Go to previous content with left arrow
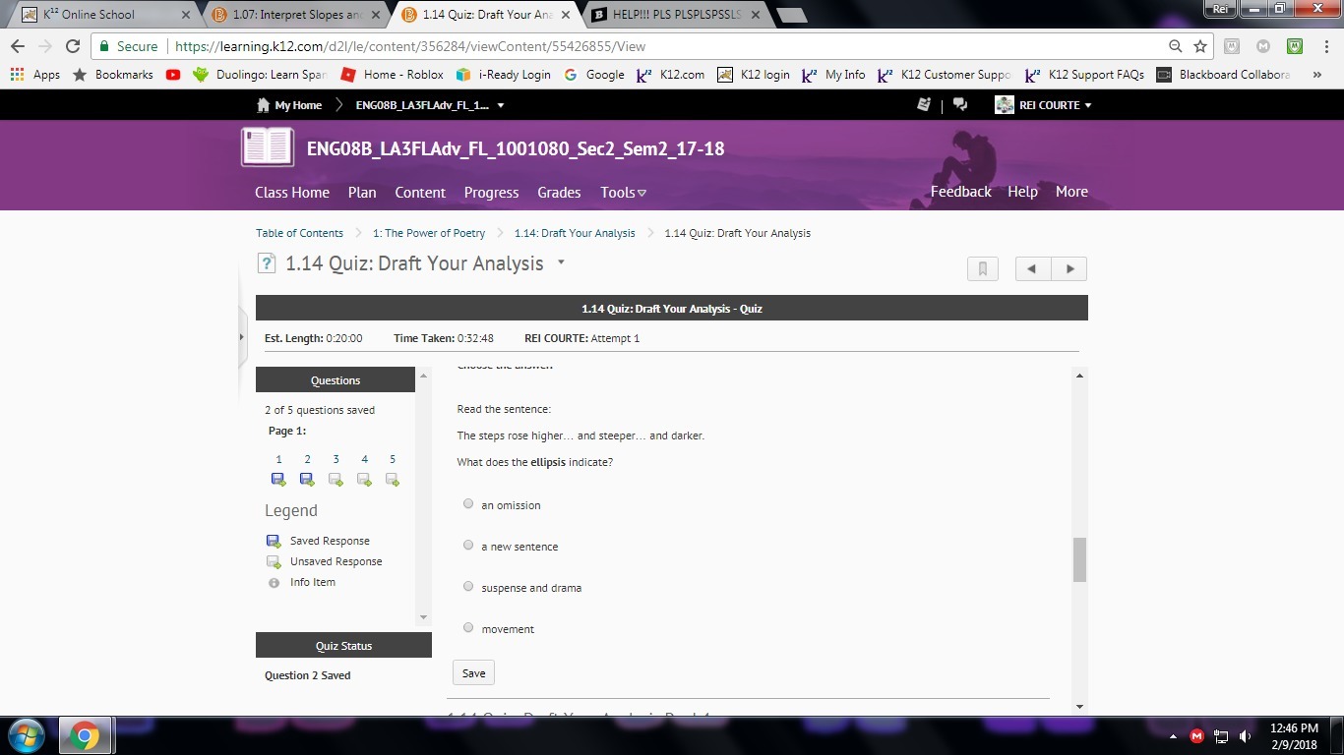Image resolution: width=1344 pixels, height=755 pixels. tap(1033, 268)
